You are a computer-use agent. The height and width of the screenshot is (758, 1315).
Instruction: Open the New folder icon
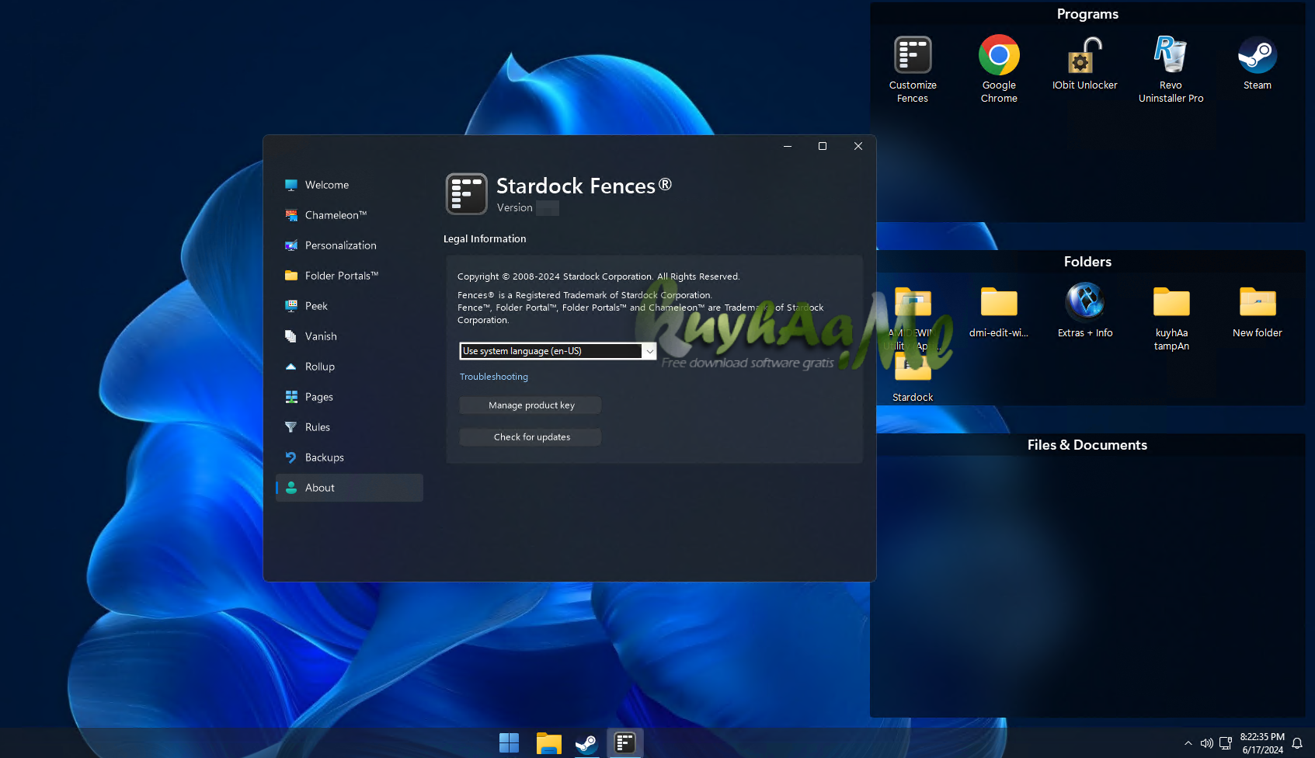pos(1258,311)
